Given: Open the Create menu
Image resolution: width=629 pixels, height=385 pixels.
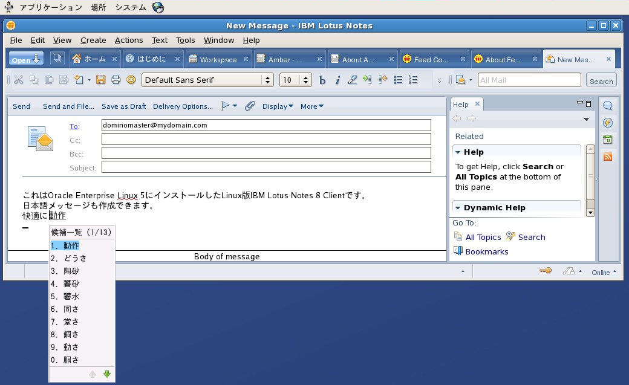Looking at the screenshot, I should point(93,40).
